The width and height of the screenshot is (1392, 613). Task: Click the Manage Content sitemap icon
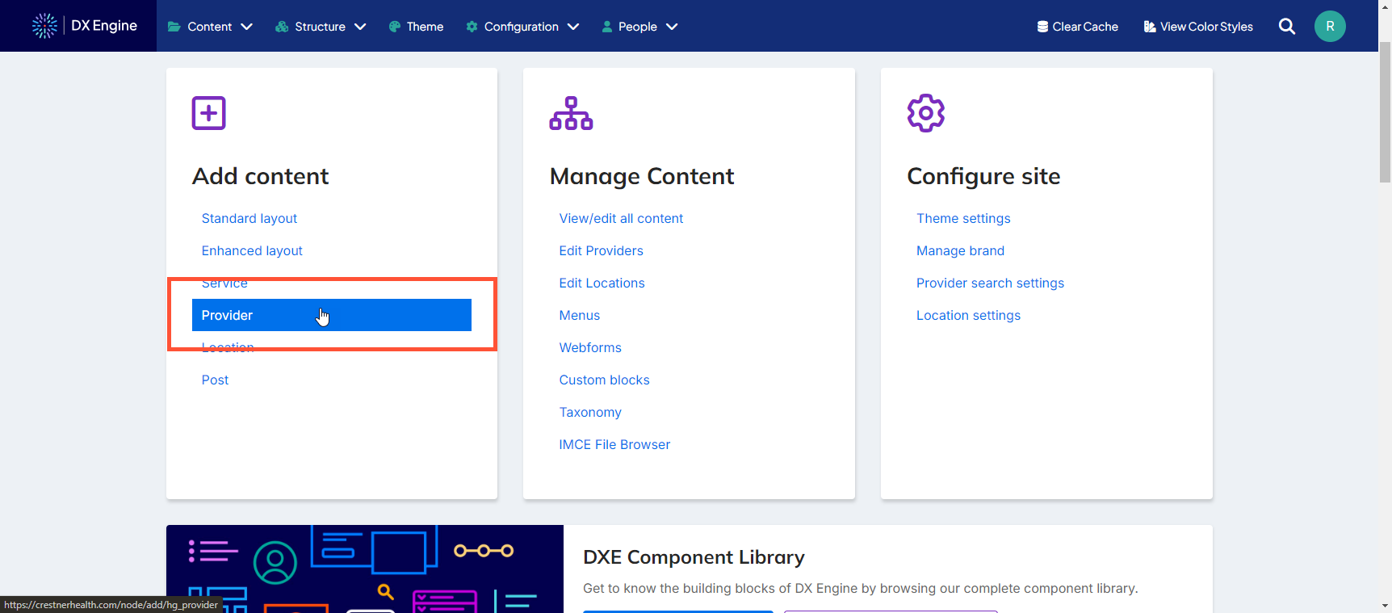point(571,113)
